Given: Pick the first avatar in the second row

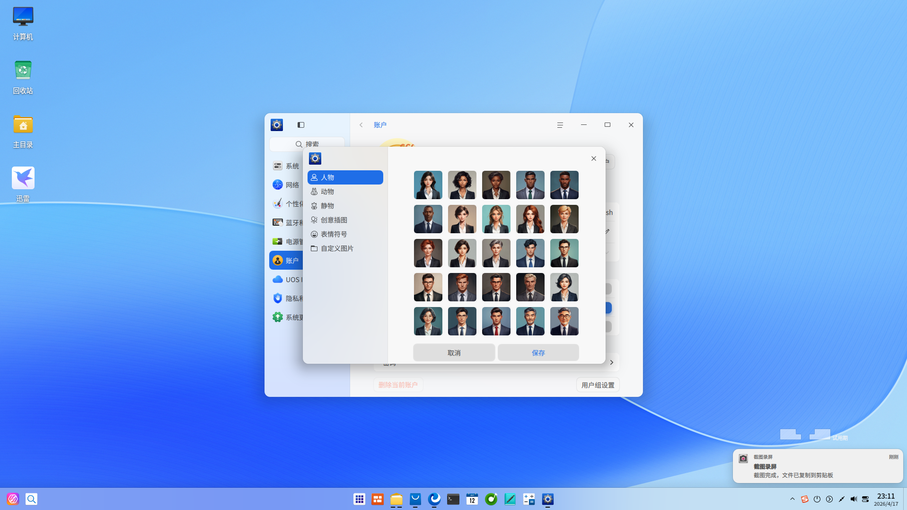Looking at the screenshot, I should tap(428, 219).
